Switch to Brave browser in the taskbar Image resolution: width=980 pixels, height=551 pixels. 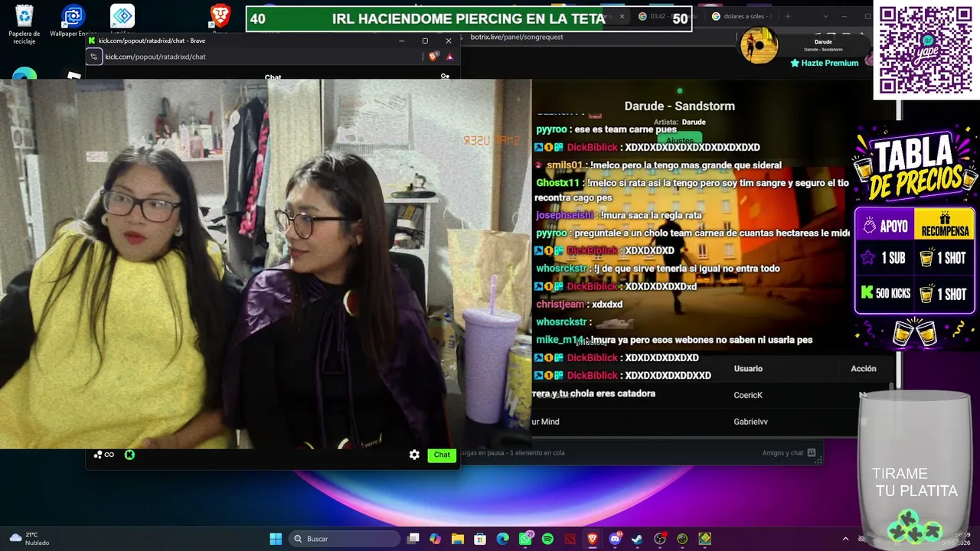pos(592,539)
